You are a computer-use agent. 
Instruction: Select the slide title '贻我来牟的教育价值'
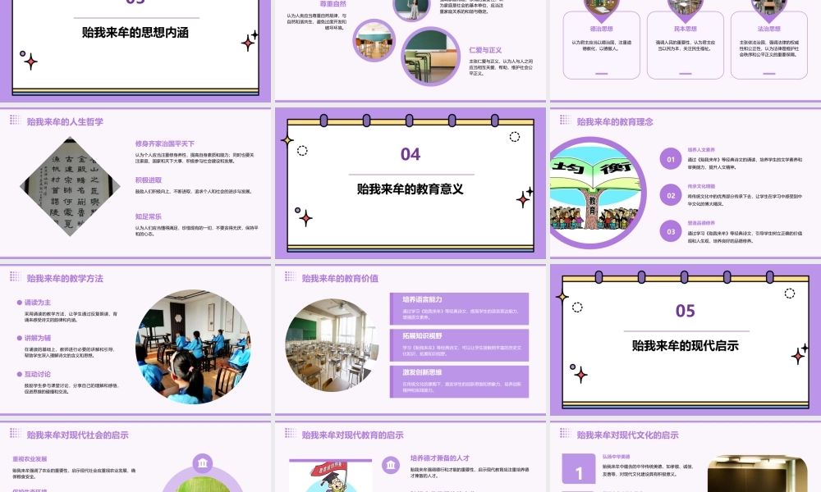tap(340, 279)
